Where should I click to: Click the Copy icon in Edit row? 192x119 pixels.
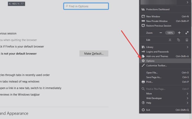coord(179,40)
